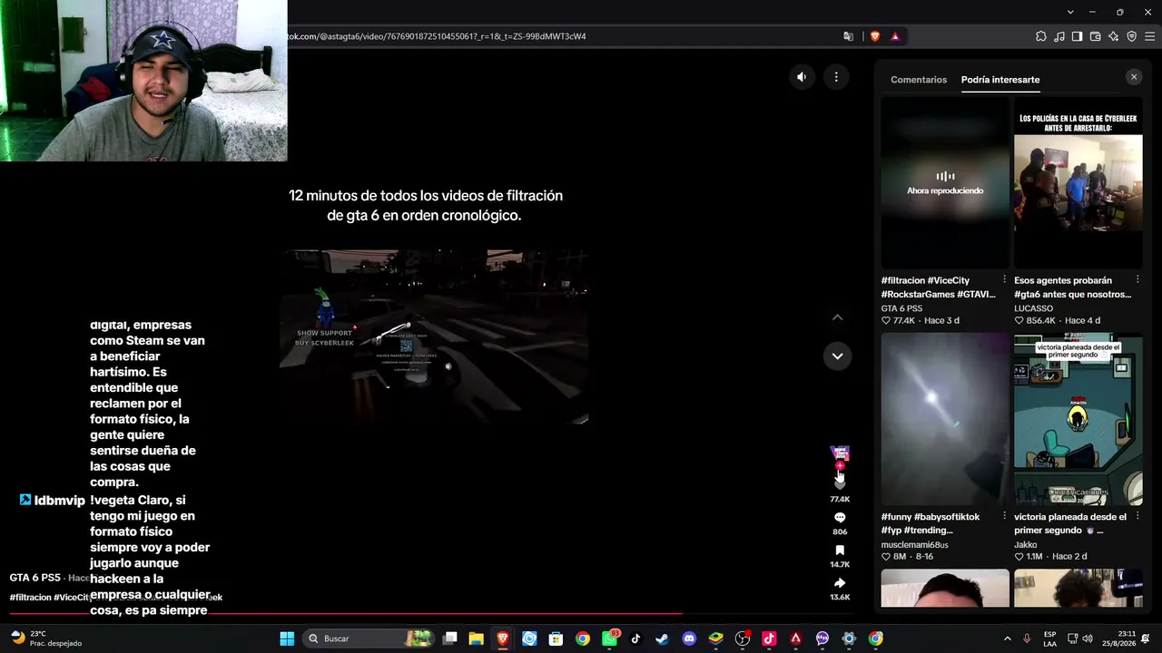1162x653 pixels.
Task: Open OBS Studio from the taskbar
Action: (x=743, y=638)
